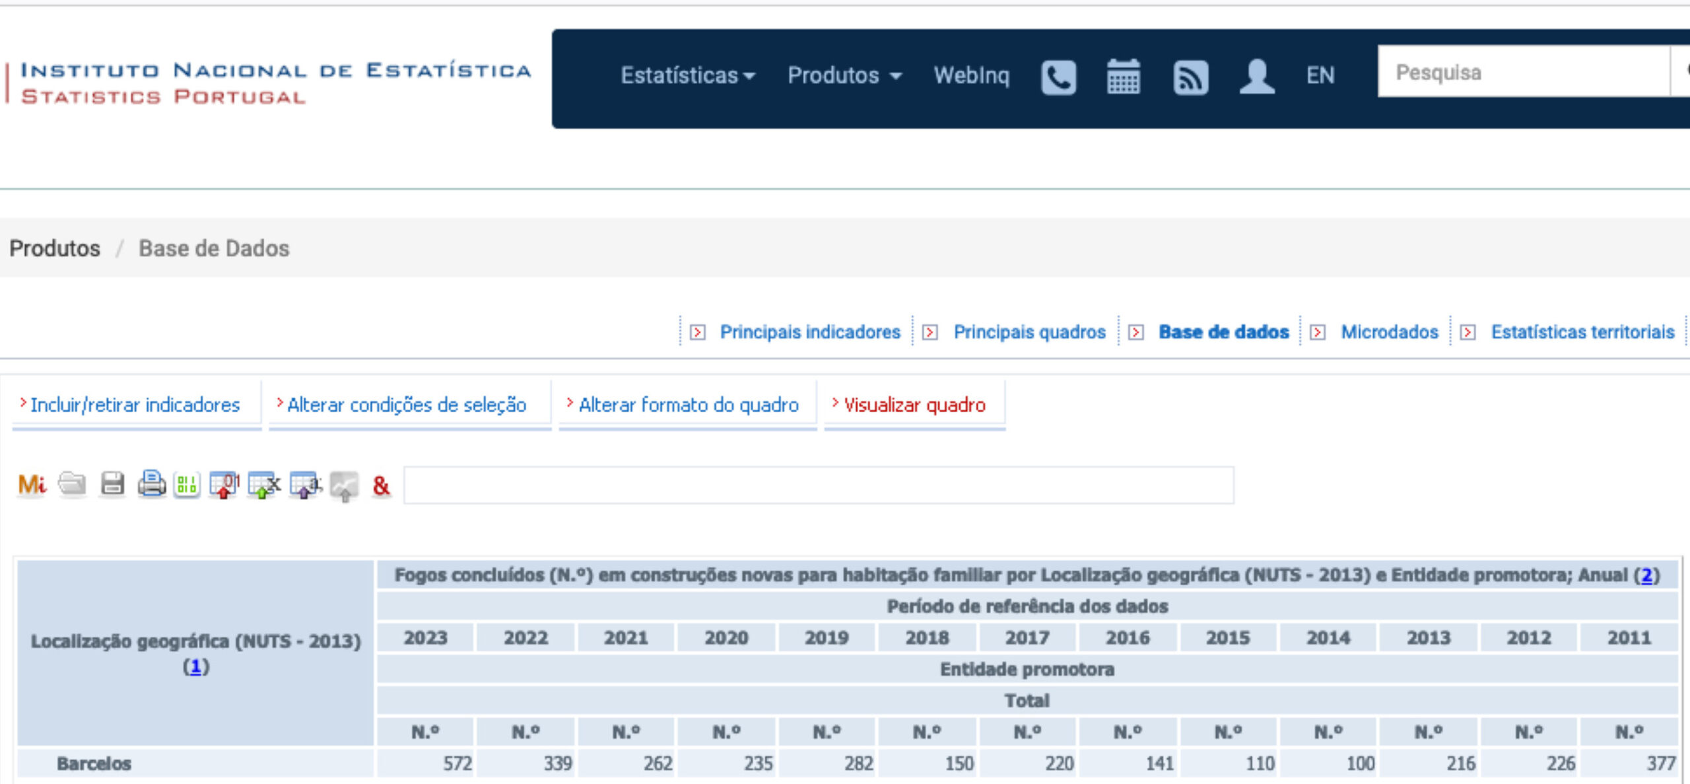Viewport: 1690px width, 784px height.
Task: Click the Pesquisa search field
Action: point(1522,72)
